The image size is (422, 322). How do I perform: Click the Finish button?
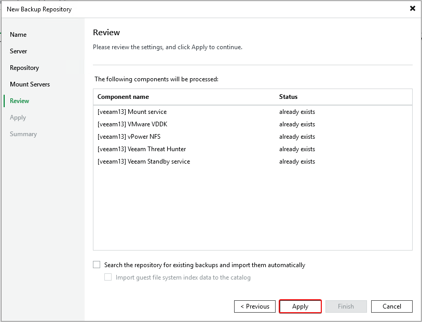pyautogui.click(x=346, y=306)
